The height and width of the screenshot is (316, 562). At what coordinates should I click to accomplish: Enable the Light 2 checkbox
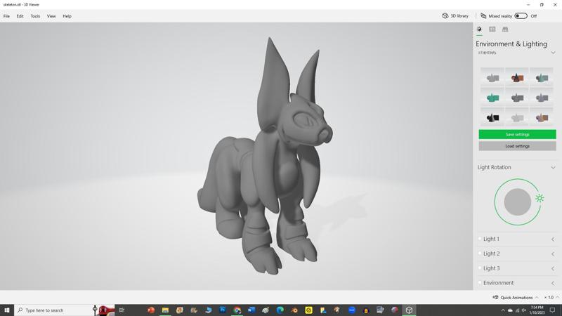[x=480, y=254]
